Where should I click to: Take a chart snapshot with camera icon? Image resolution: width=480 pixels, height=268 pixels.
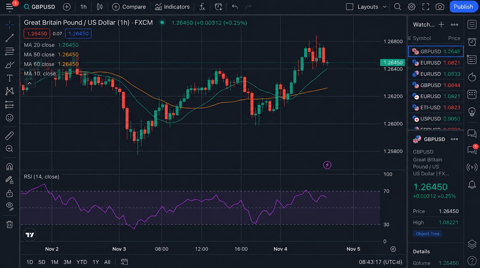coord(440,7)
